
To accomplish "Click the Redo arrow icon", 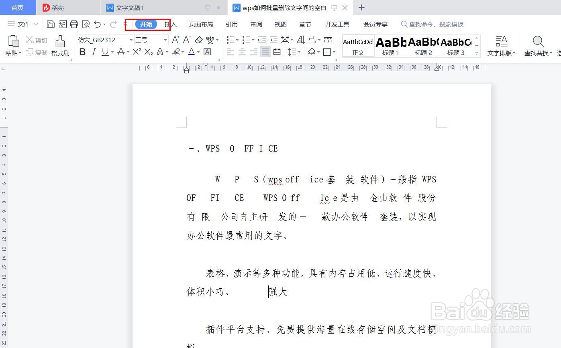I will [113, 24].
